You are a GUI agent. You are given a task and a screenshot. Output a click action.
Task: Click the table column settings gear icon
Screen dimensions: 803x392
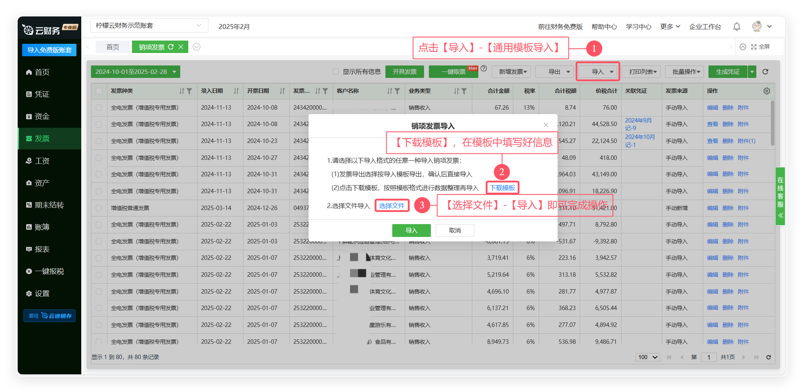coord(766,91)
